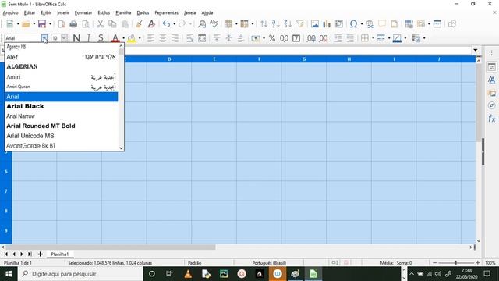Insert an image using the picture icon
Viewport: 499px width, 281px height.
315,24
